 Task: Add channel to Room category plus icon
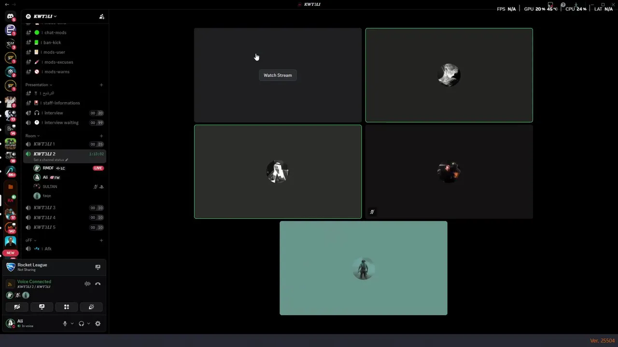tap(101, 136)
